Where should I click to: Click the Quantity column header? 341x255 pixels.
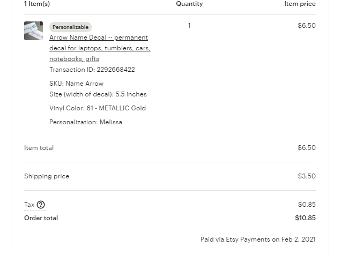point(189,4)
